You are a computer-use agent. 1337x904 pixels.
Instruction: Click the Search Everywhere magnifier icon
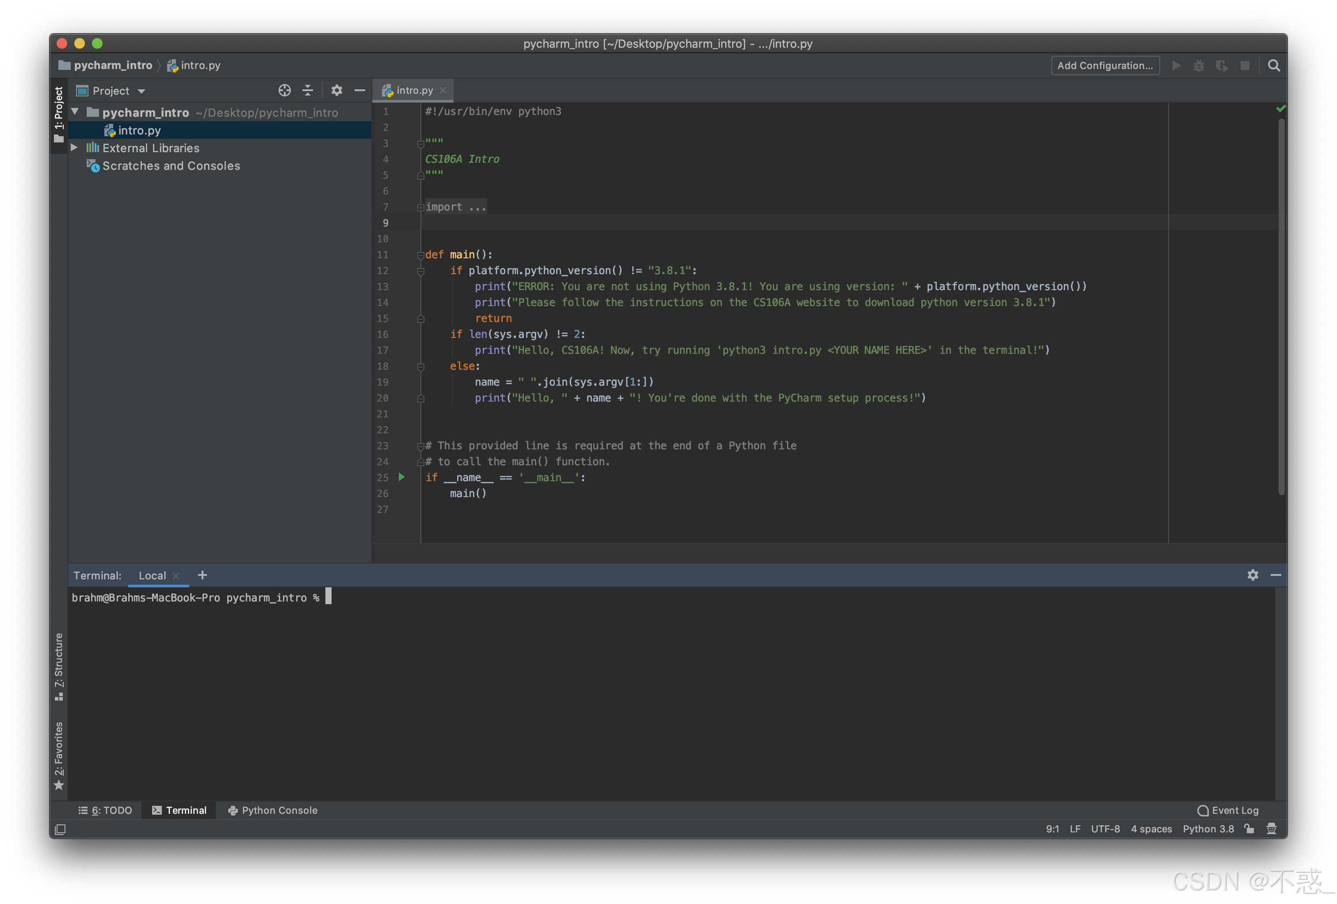click(x=1274, y=65)
